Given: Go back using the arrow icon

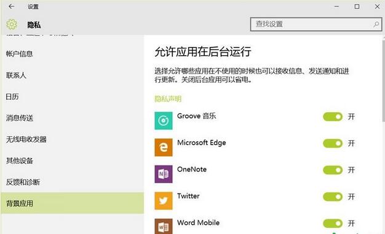Looking at the screenshot, I should (x=11, y=7).
